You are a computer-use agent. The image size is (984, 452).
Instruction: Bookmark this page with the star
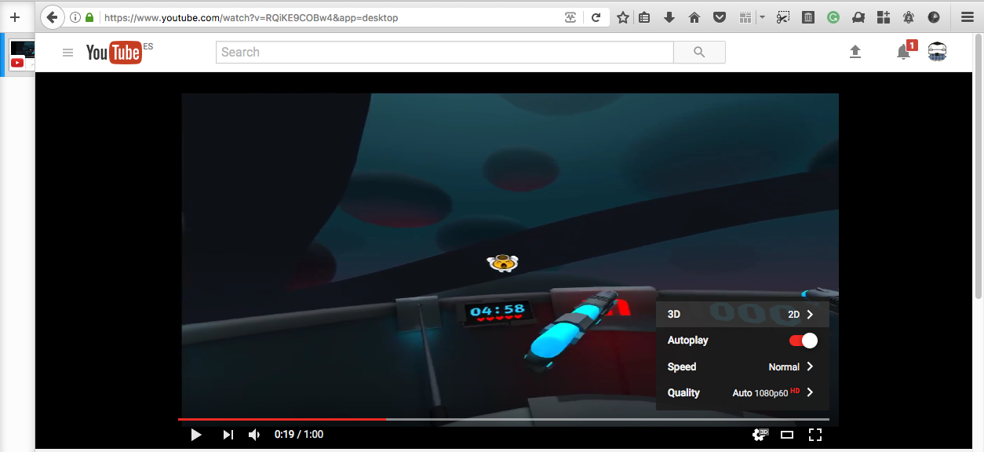point(623,17)
